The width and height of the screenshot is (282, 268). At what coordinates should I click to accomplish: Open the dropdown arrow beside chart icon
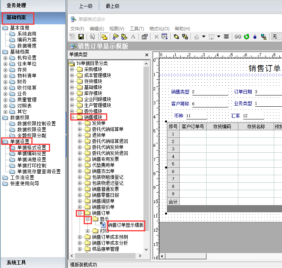pos(204,37)
